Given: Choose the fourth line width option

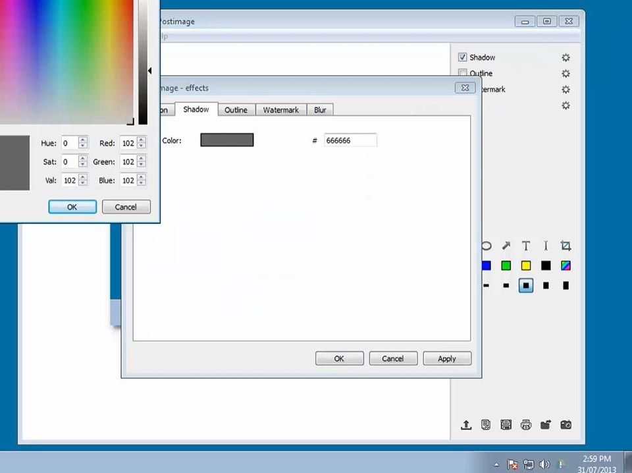Looking at the screenshot, I should click(546, 285).
